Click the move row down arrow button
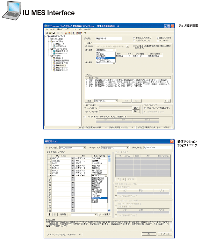Viewport: 201px width, 240px height. 54,214
